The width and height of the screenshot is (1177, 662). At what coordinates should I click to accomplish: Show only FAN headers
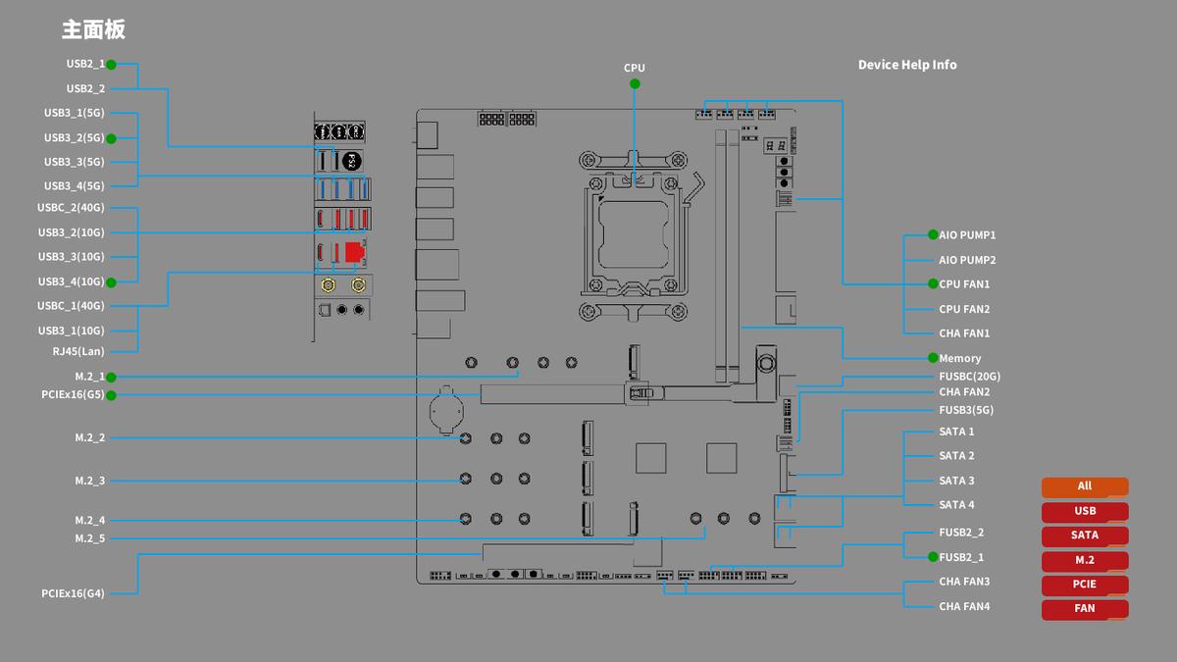tap(1085, 608)
